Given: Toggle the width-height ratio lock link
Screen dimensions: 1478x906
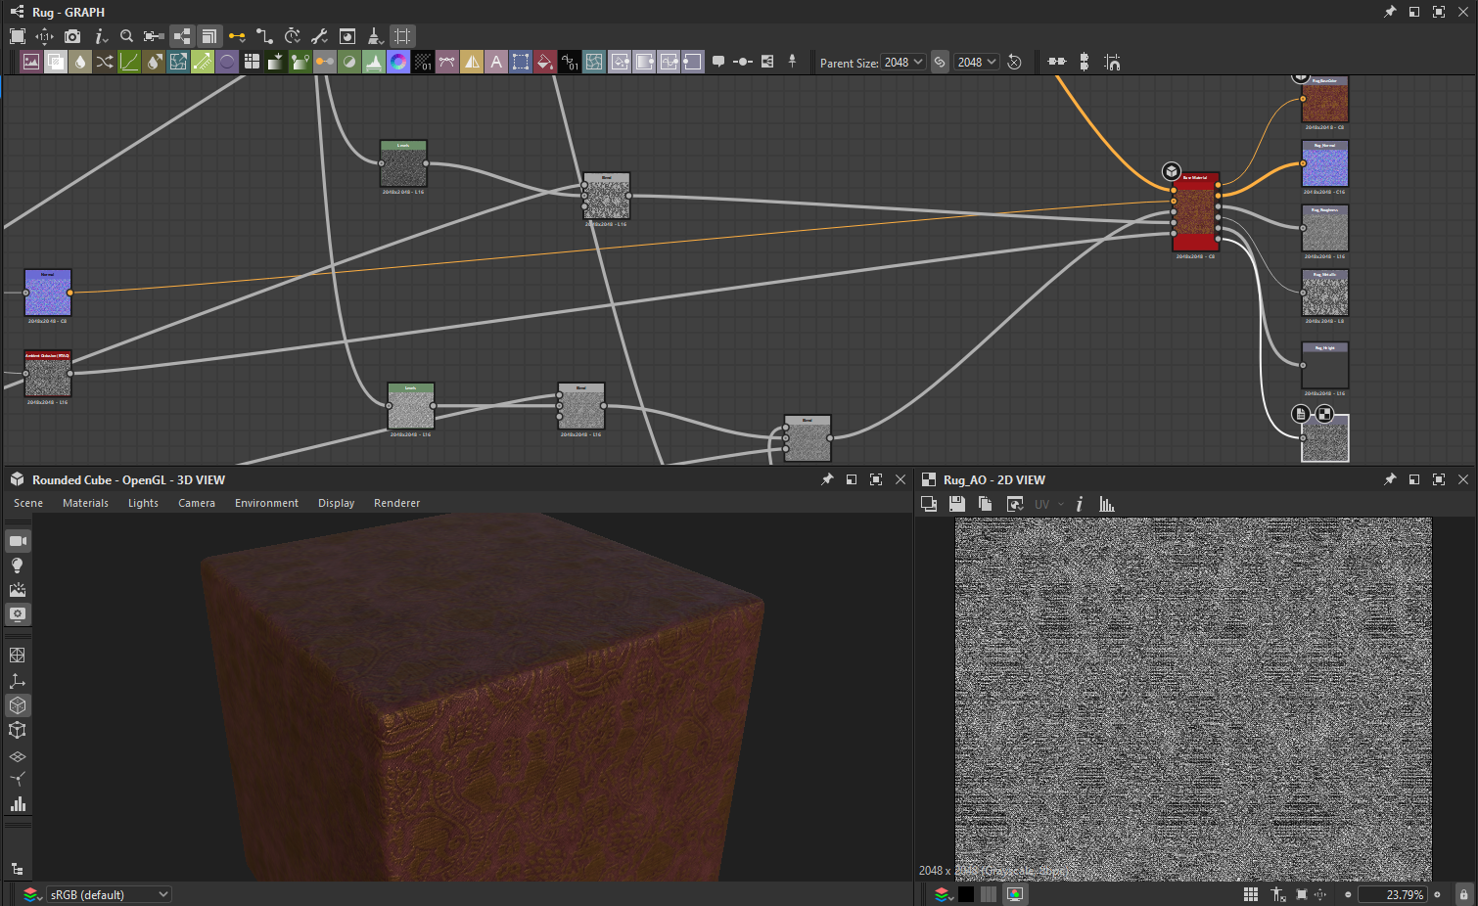Looking at the screenshot, I should coord(940,62).
